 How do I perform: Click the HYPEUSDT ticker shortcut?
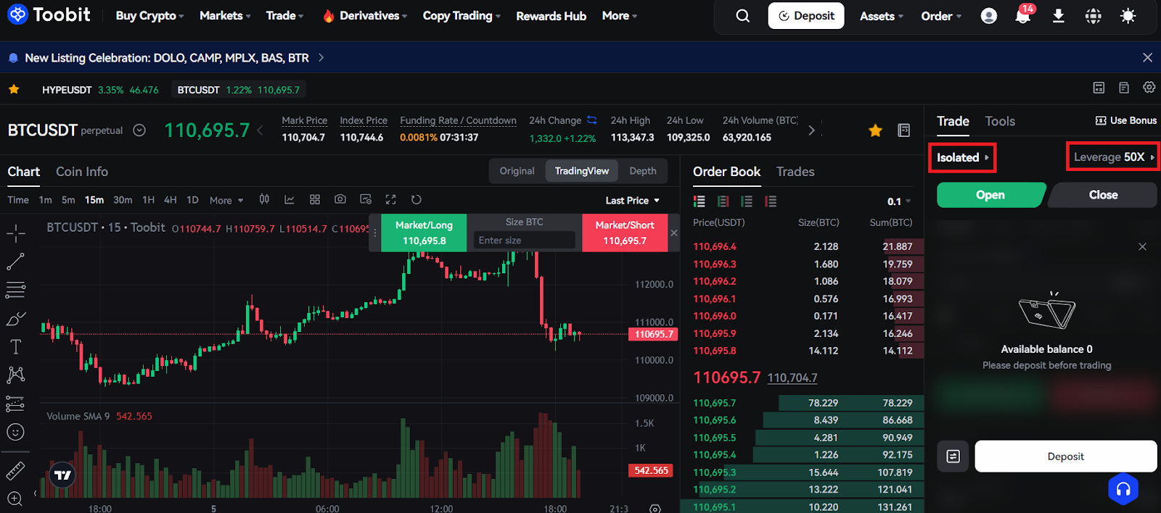coord(100,90)
